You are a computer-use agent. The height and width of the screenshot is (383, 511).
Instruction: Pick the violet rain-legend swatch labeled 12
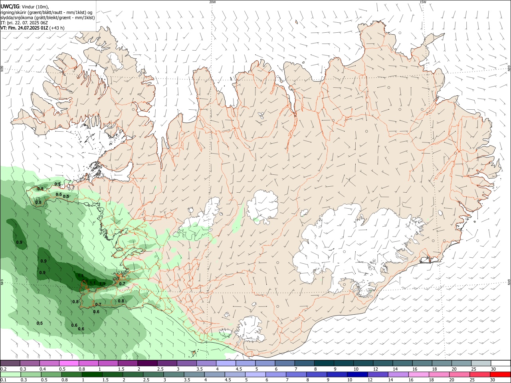(377, 375)
